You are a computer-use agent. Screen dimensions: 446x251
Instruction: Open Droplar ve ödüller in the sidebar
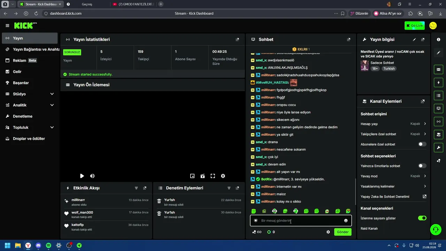point(30,139)
